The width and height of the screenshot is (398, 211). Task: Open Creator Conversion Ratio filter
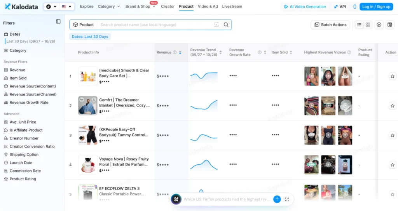click(29, 146)
